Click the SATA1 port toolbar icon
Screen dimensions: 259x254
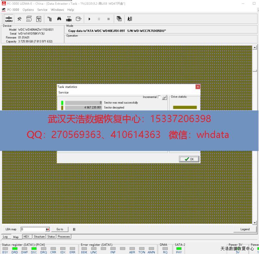tap(9, 19)
